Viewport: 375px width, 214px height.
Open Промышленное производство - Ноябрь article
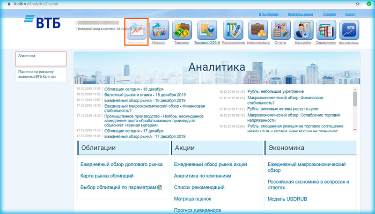[154, 121]
